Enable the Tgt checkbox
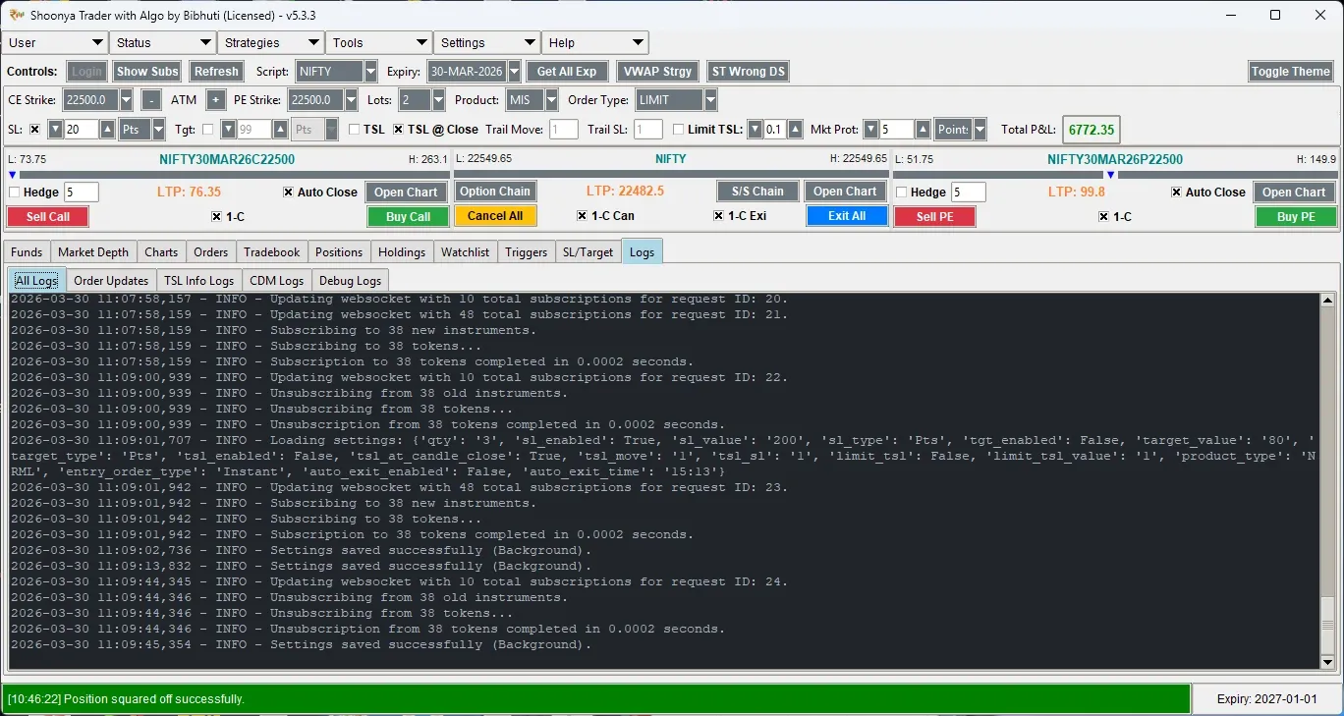 tap(208, 130)
